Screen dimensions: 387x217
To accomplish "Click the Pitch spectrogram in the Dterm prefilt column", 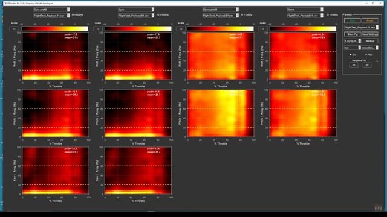I will (221, 113).
